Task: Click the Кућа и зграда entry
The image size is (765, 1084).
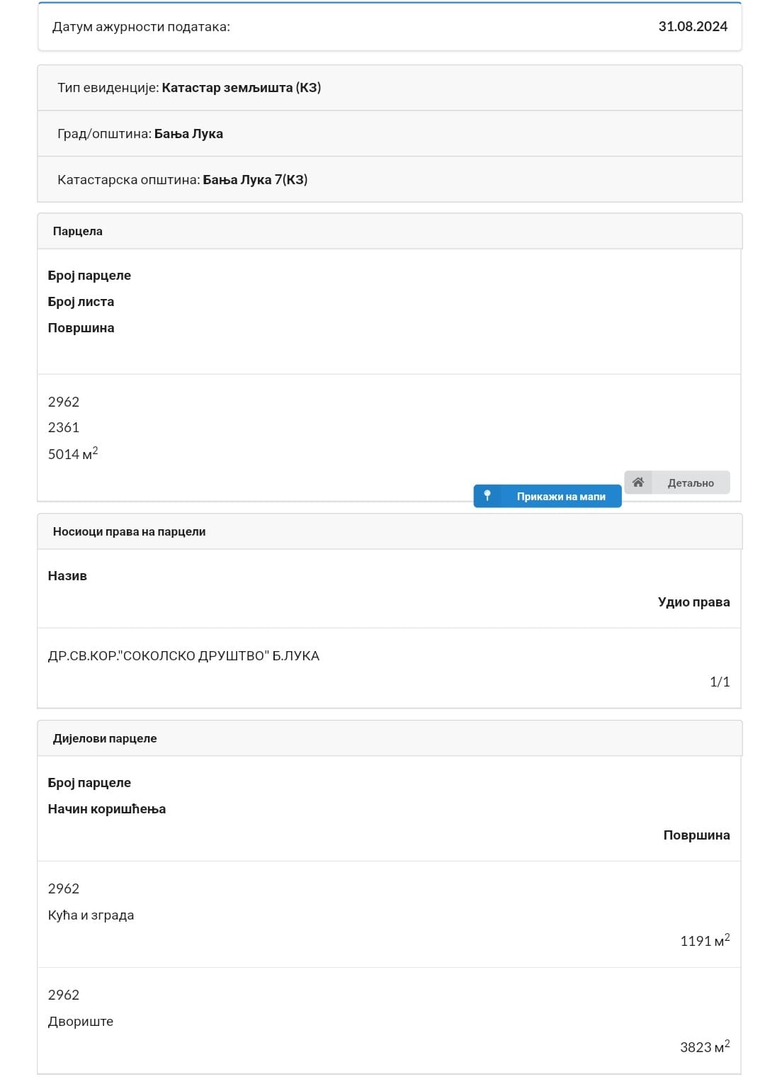Action: point(91,915)
